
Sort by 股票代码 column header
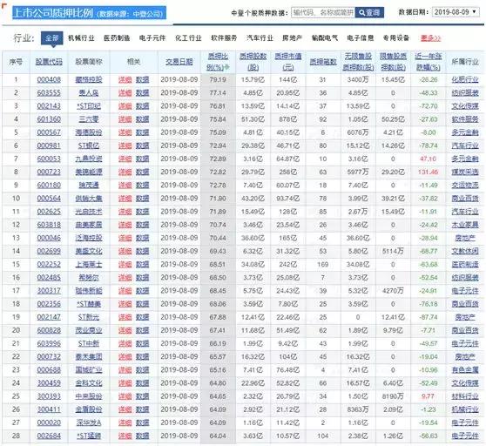(x=49, y=62)
